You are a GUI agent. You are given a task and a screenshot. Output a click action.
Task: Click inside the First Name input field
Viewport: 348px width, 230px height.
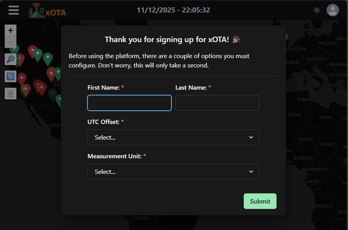click(x=129, y=103)
